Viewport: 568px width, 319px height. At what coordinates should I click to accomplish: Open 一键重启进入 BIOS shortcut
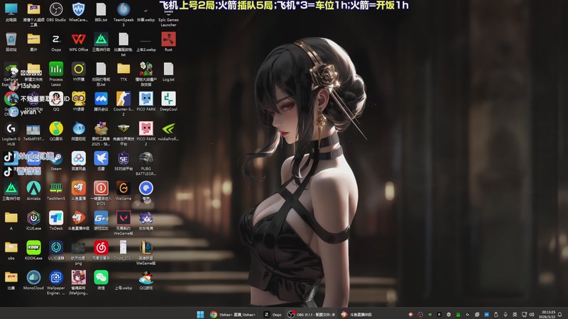(101, 188)
